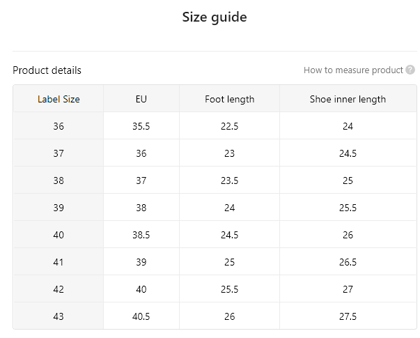Click the label size 39 cell
This screenshot has width=420, height=338.
pyautogui.click(x=59, y=208)
